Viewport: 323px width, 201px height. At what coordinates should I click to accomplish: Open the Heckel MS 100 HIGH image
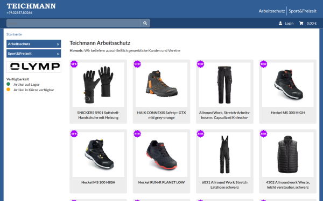99,154
